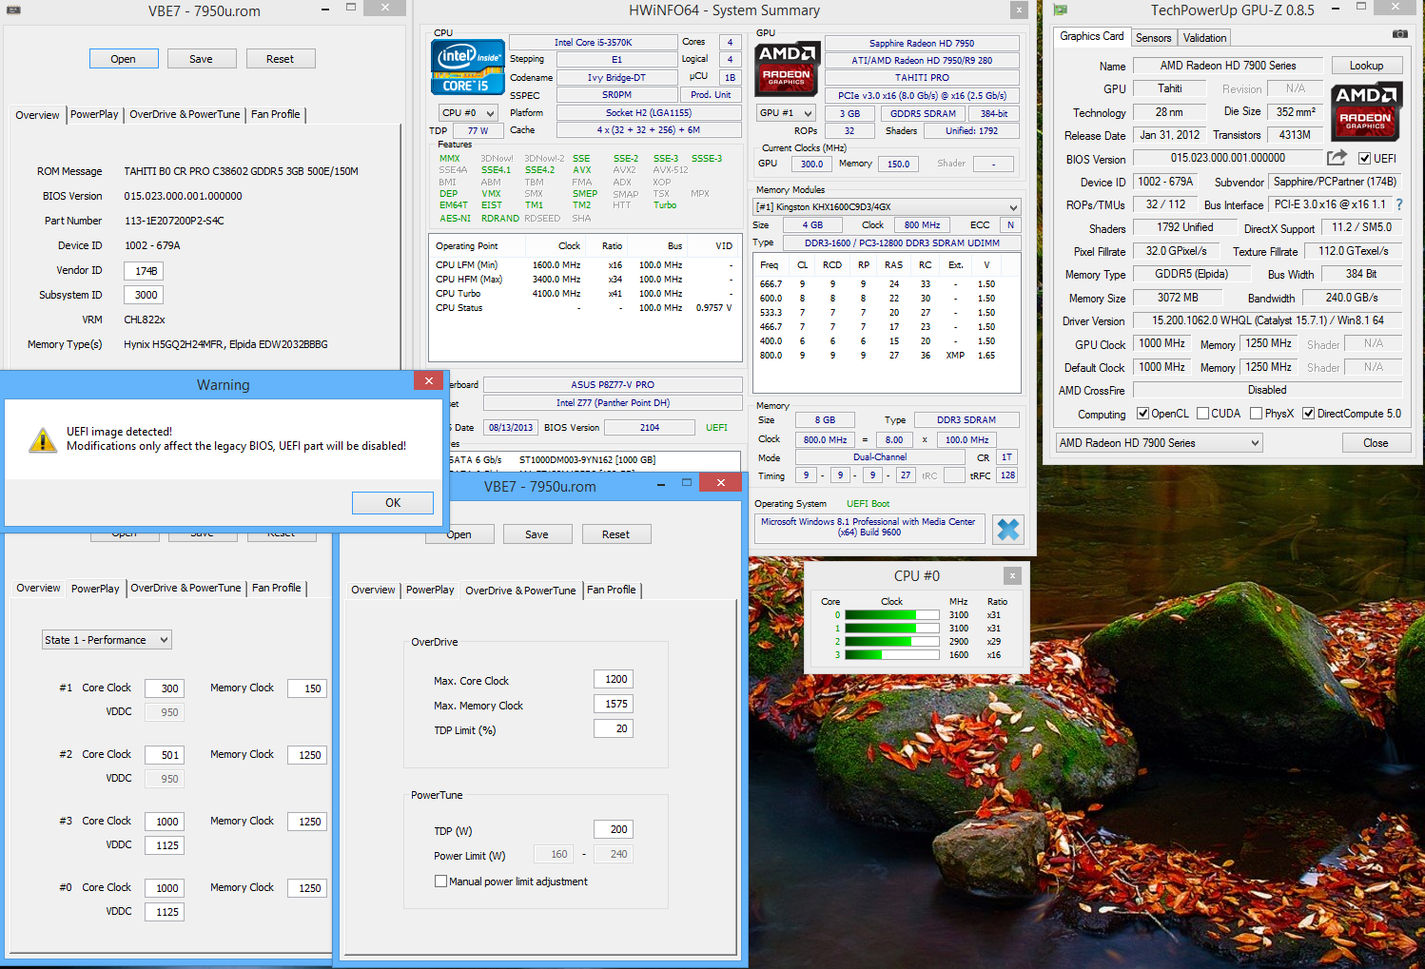
Task: Enable the PhysX checkbox
Action: 1257,414
